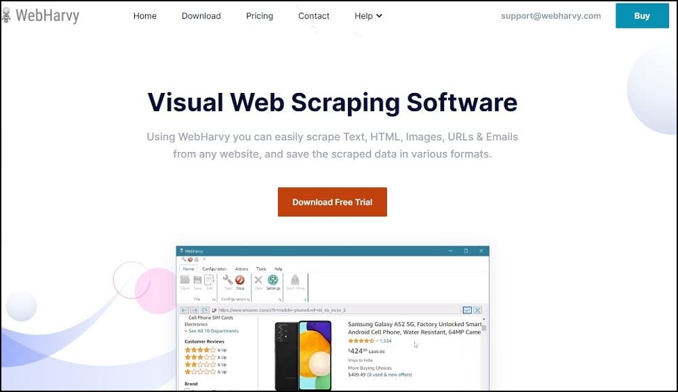Click the quick-access wrench icon
The height and width of the screenshot is (392, 678).
pos(184,260)
